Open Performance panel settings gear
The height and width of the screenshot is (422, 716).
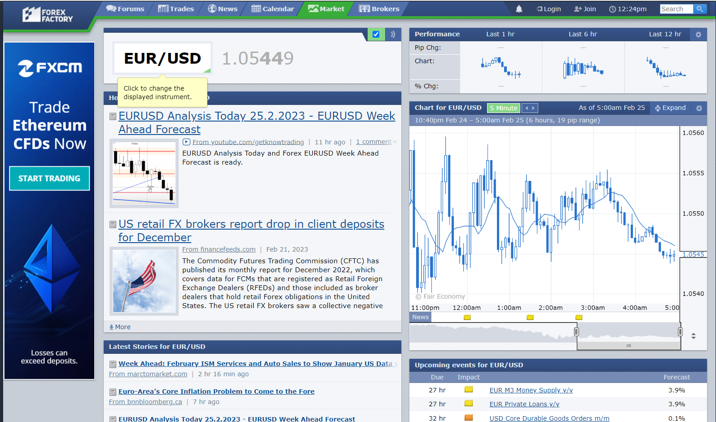698,35
